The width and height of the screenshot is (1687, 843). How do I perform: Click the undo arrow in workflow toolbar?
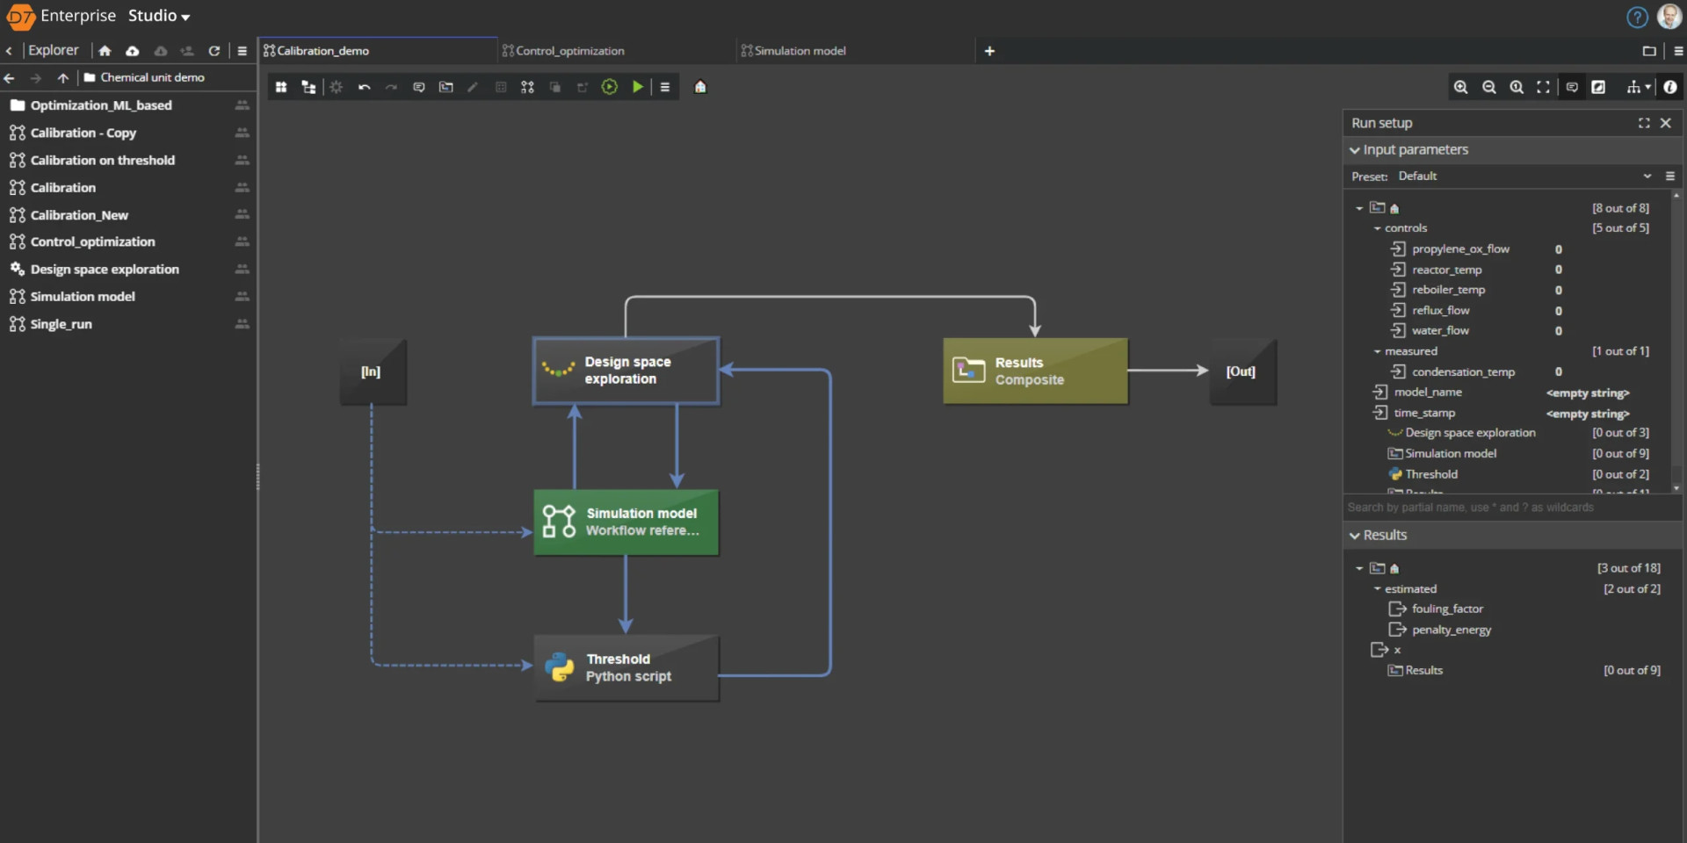tap(364, 87)
